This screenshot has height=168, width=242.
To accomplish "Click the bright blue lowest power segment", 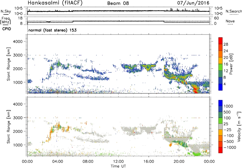I will 221,87.
